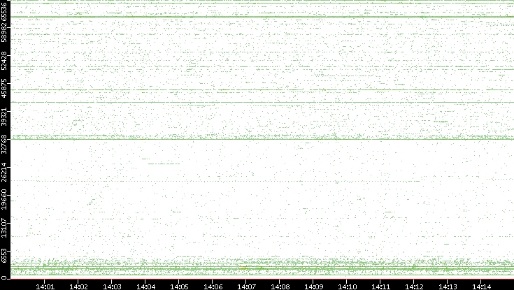Screen dimensions: 514x290
Task: Click the 0 value on vertical axis
Action: coord(6,277)
